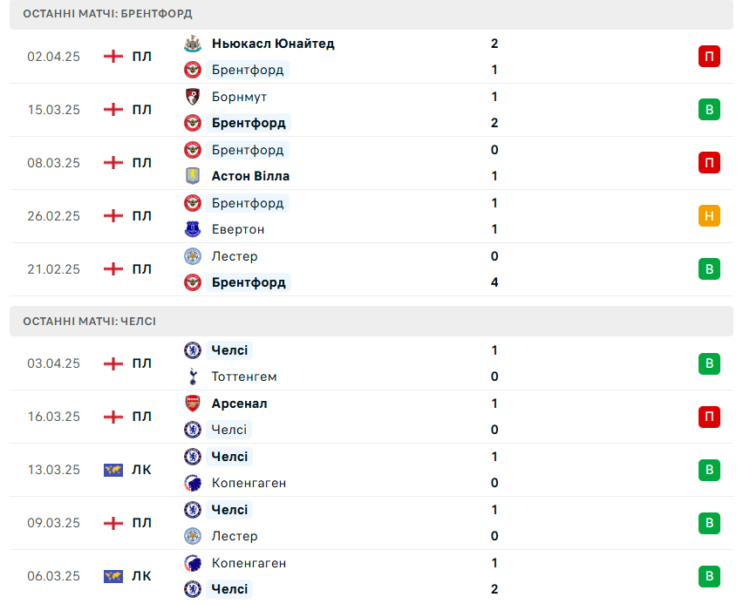Click the Arsenal club crest
This screenshot has width=743, height=604.
click(193, 404)
